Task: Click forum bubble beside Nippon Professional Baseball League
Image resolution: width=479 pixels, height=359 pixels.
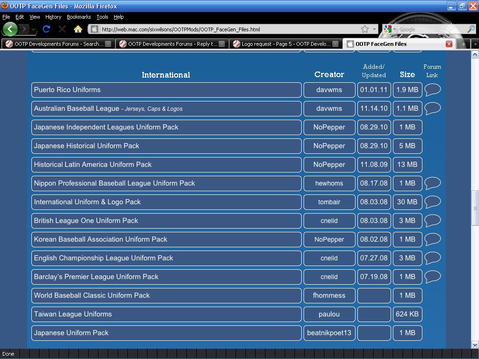Action: [432, 183]
